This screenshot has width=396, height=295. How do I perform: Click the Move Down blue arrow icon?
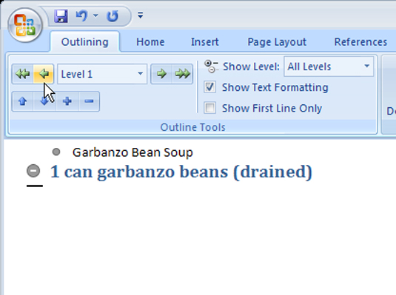point(44,101)
